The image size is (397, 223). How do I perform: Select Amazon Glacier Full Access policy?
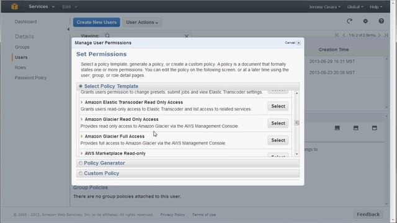[x=278, y=140]
